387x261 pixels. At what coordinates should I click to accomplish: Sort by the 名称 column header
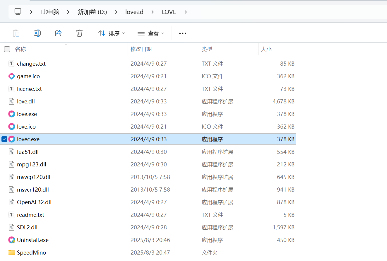(20, 49)
